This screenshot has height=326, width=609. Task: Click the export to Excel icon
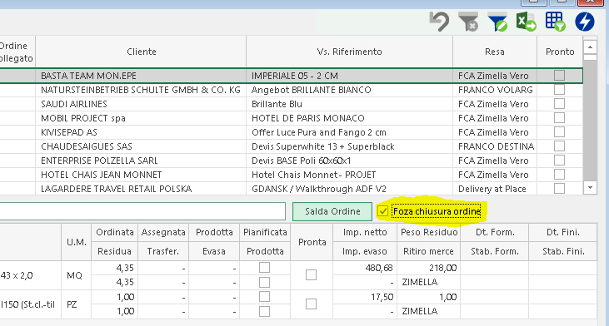click(x=527, y=22)
